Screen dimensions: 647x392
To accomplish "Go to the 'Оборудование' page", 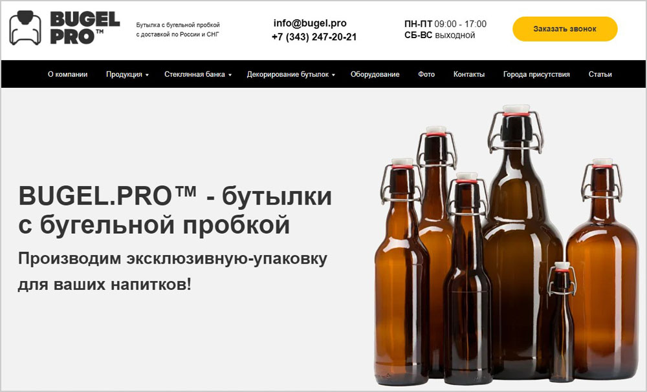I will tap(375, 74).
